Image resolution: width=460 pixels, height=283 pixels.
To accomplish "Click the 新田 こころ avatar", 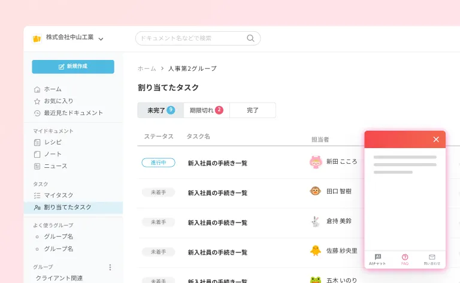I will coord(316,162).
